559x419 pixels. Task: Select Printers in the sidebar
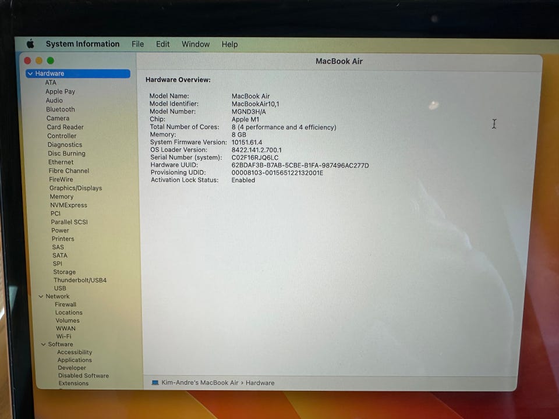[63, 239]
